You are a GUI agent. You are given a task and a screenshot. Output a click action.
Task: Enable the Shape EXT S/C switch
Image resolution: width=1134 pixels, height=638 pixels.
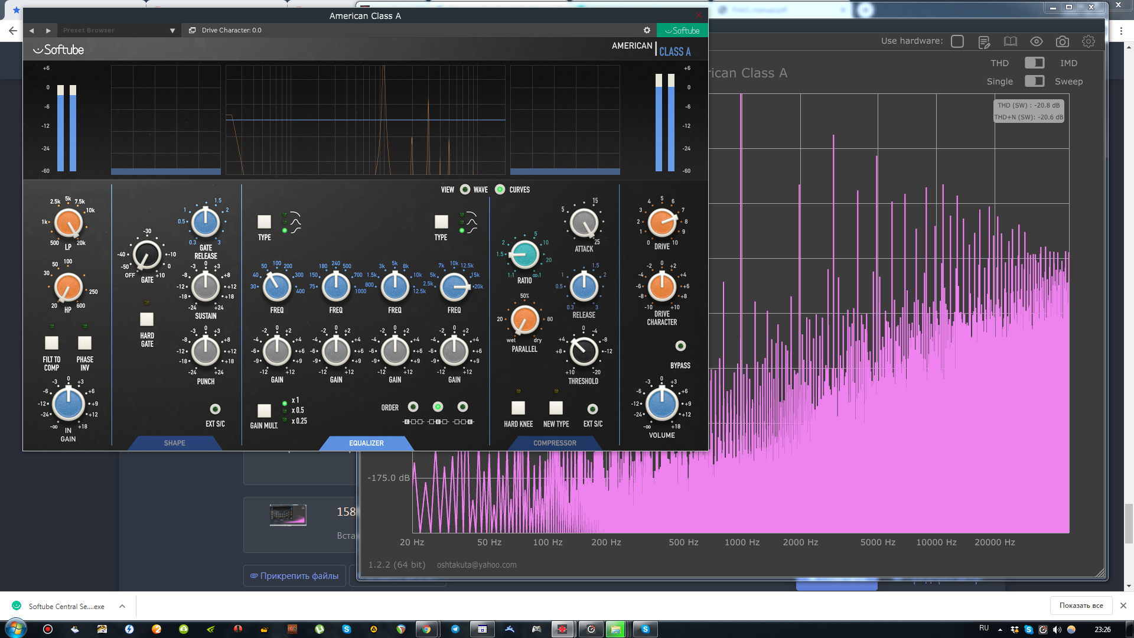(x=215, y=409)
